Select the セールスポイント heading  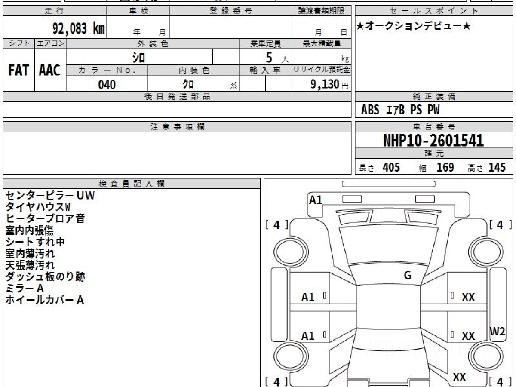point(434,12)
